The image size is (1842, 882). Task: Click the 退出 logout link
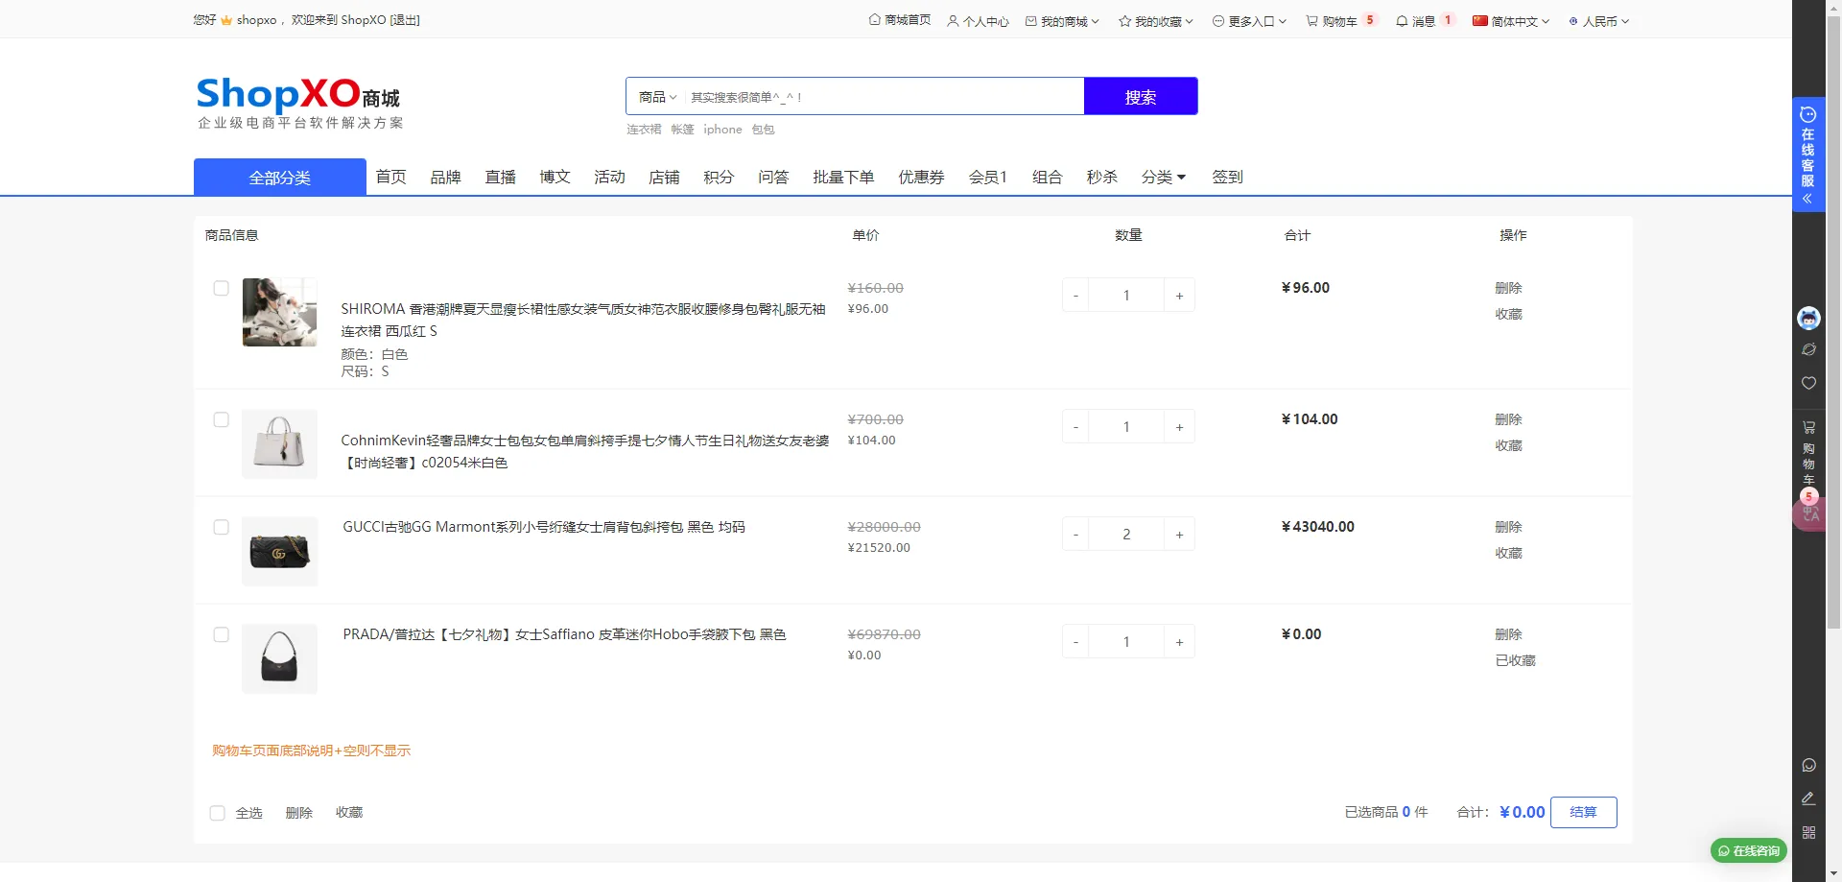tap(405, 20)
